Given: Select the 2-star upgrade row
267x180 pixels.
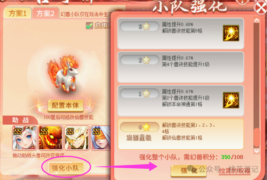Looking at the screenshot, I should click(x=181, y=67).
